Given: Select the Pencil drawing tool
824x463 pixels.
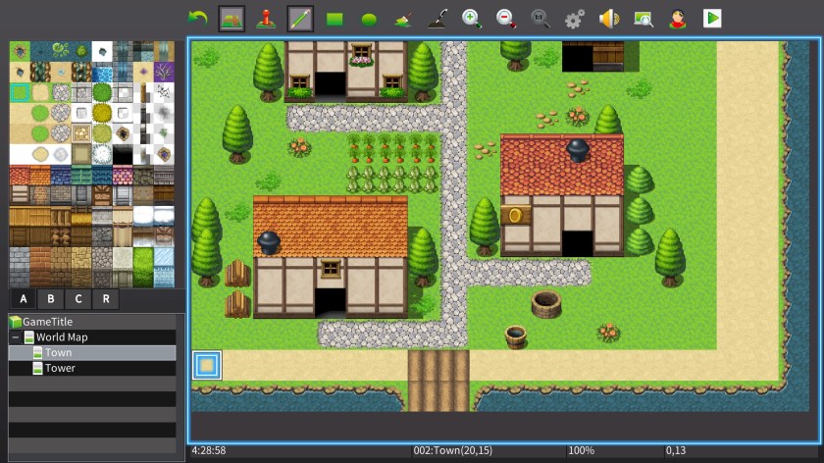Looking at the screenshot, I should click(x=300, y=18).
